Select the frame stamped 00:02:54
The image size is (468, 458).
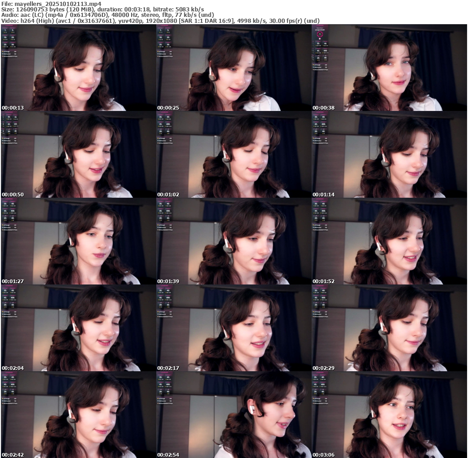[234, 415]
